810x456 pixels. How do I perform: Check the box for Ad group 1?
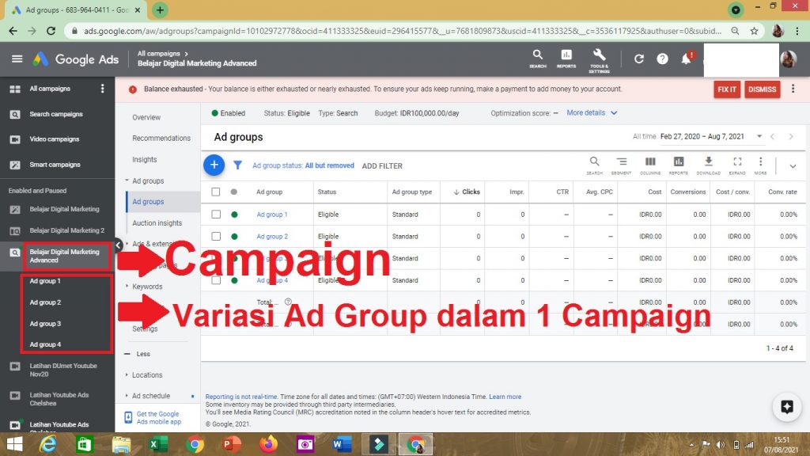coord(216,215)
